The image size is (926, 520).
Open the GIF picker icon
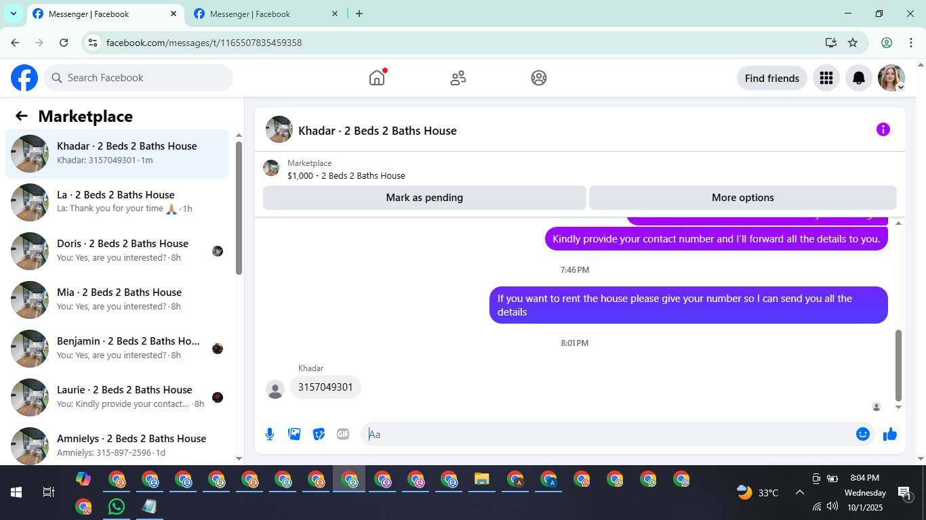click(x=343, y=434)
